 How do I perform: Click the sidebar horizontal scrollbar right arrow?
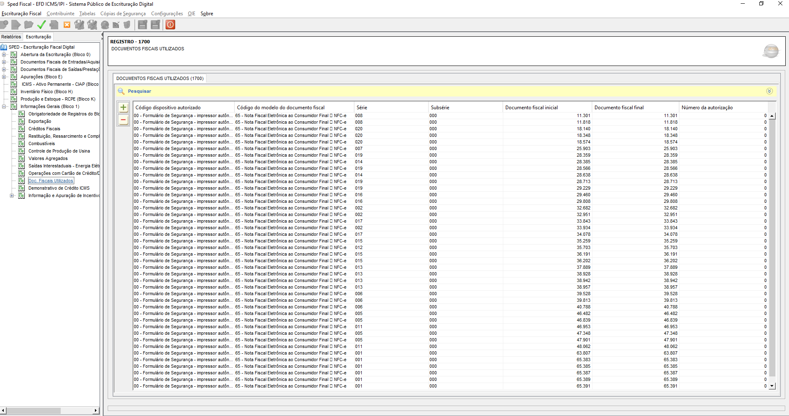point(96,411)
